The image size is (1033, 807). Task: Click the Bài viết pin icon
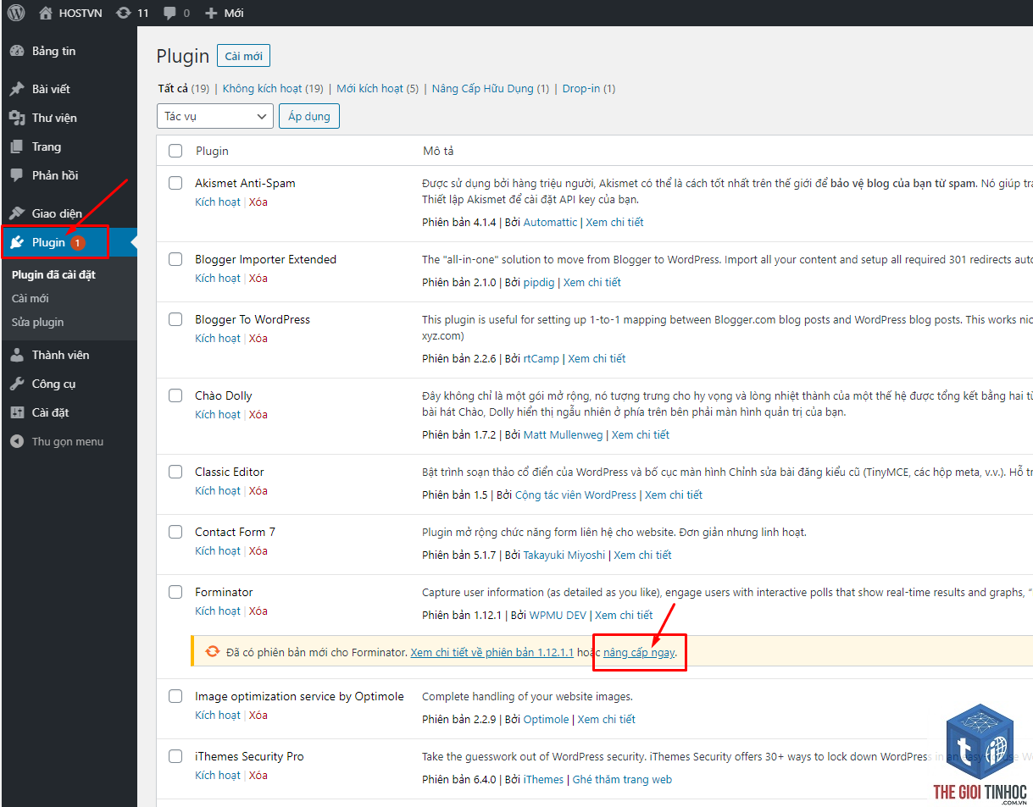(17, 89)
